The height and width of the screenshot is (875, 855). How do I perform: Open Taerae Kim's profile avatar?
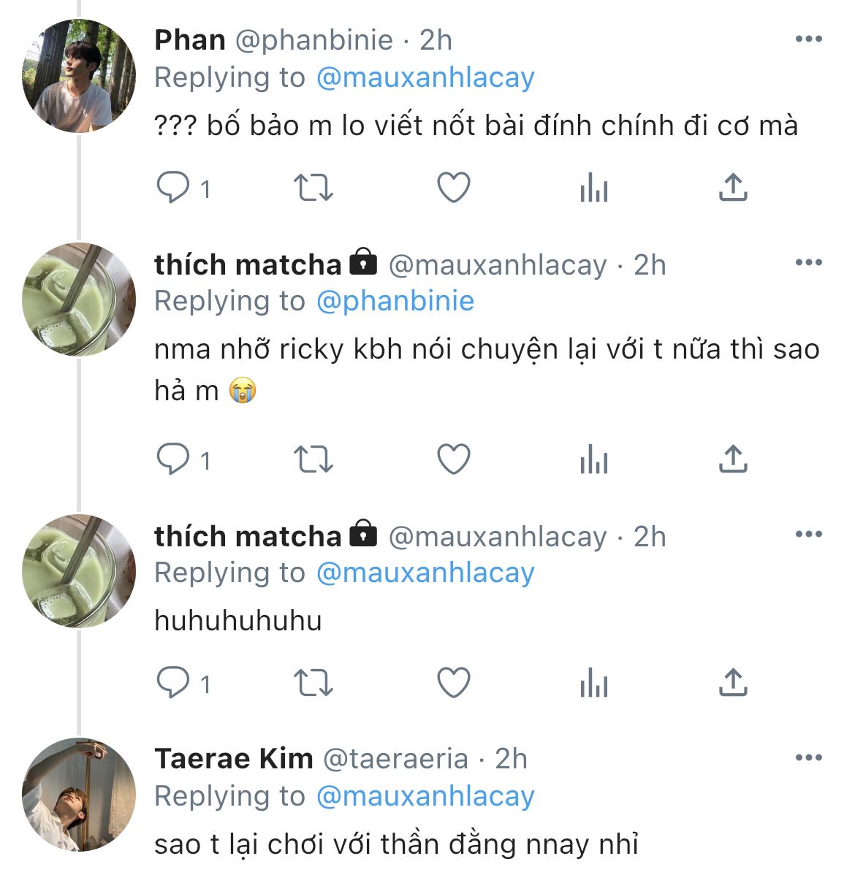click(x=79, y=795)
